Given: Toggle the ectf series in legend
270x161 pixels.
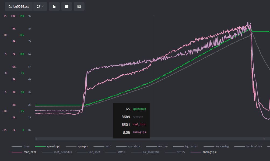Looking at the screenshot, I should click(102, 147).
